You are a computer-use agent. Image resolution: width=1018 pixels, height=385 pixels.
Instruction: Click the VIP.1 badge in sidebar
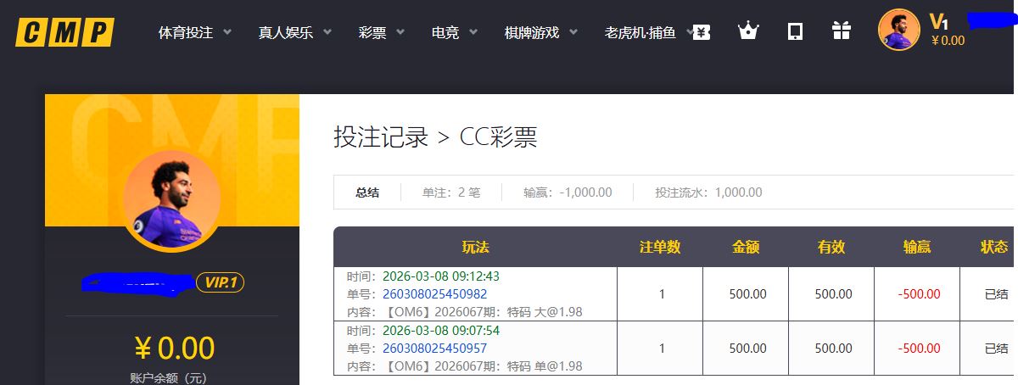click(220, 282)
